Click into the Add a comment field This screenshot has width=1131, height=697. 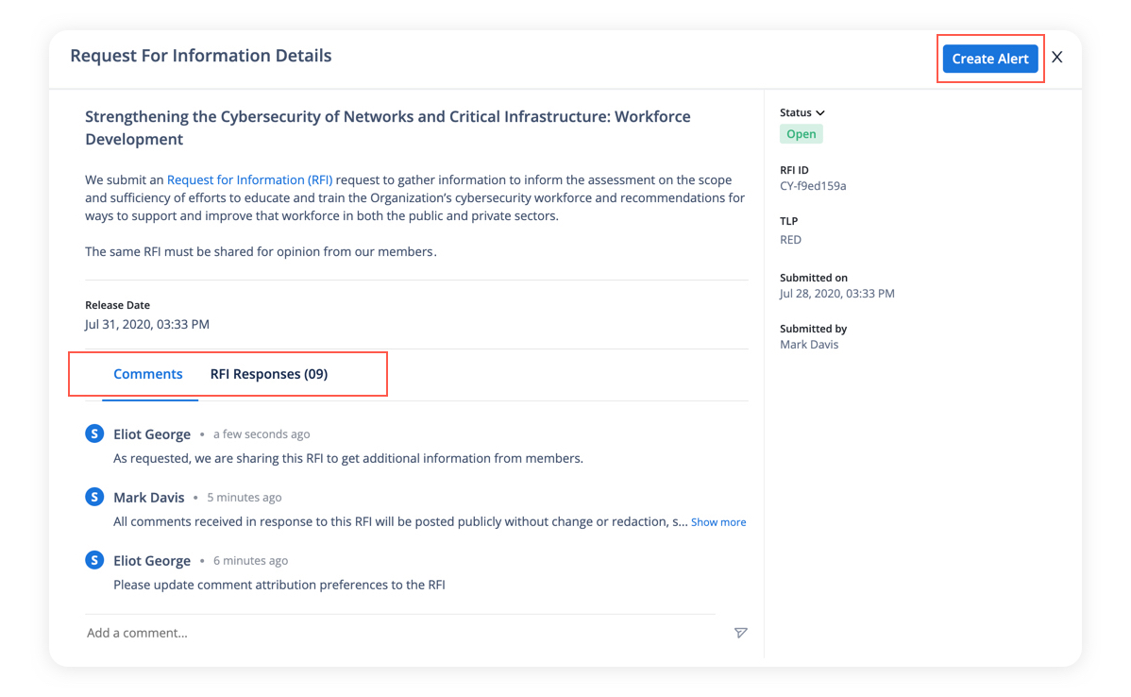click(x=397, y=633)
